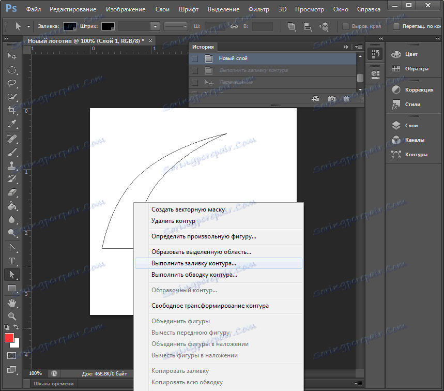The width and height of the screenshot is (444, 391).
Task: Select the Crop tool
Action: [x=12, y=110]
